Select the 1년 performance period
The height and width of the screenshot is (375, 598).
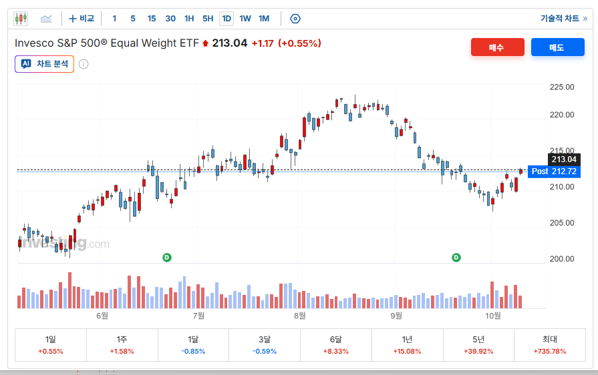coord(408,345)
